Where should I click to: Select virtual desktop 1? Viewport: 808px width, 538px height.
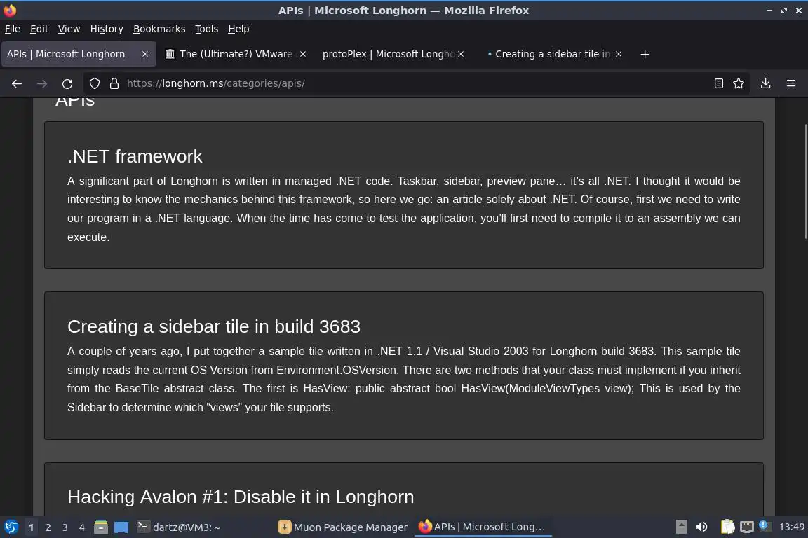32,527
